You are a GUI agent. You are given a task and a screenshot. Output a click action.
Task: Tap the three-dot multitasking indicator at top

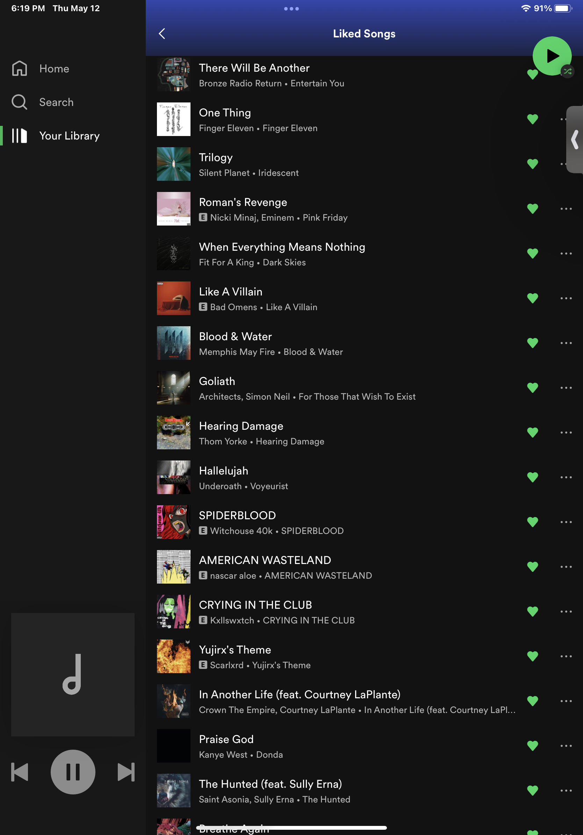291,9
